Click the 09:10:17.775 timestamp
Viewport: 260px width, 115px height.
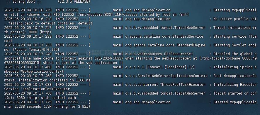39,102
